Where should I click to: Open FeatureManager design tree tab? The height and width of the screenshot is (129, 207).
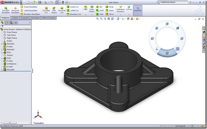[x=2, y=23]
